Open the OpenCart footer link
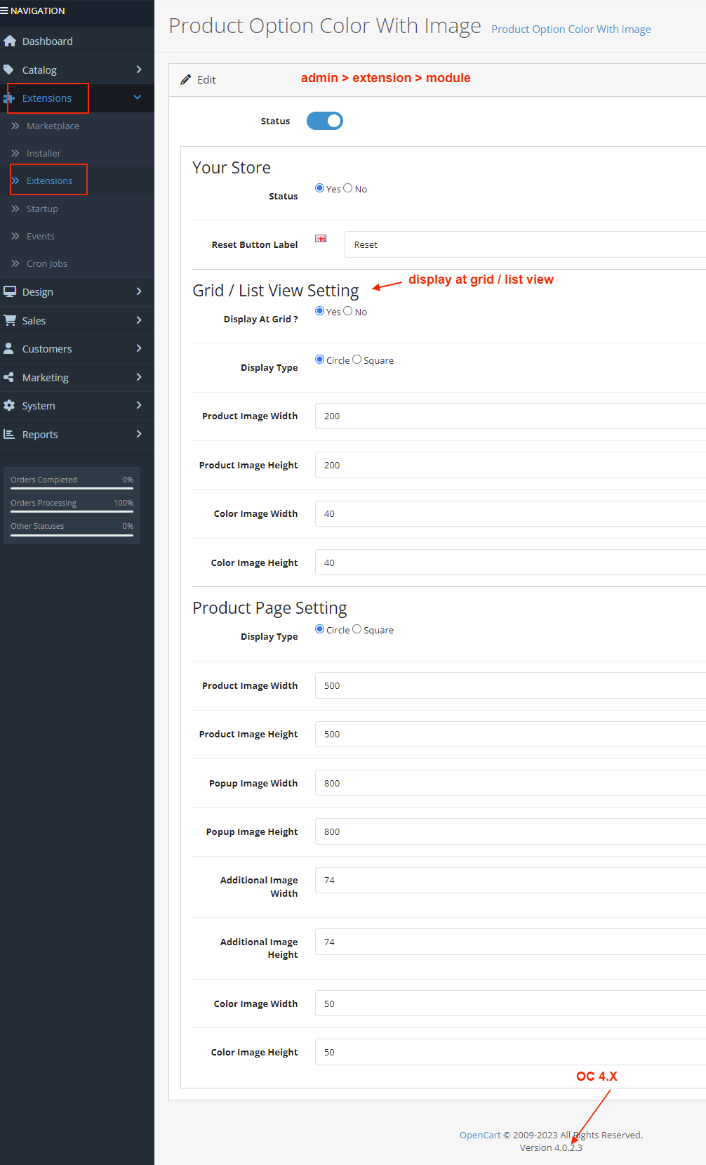Viewport: 706px width, 1165px height. point(480,1135)
